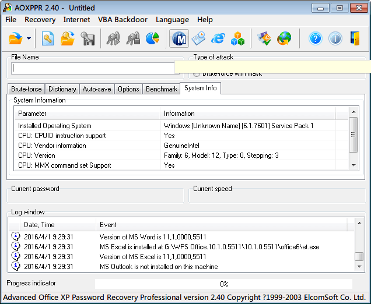Image resolution: width=371 pixels, height=304 pixels.
Task: Open help with the blue question mark icon
Action: pyautogui.click(x=316, y=38)
